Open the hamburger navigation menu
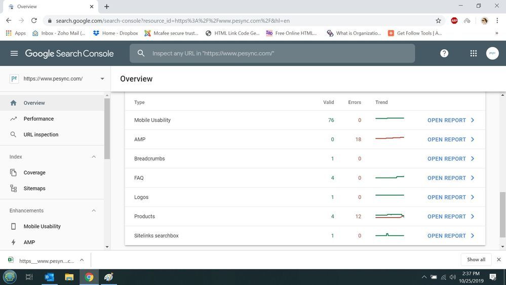The height and width of the screenshot is (285, 506). 14,54
